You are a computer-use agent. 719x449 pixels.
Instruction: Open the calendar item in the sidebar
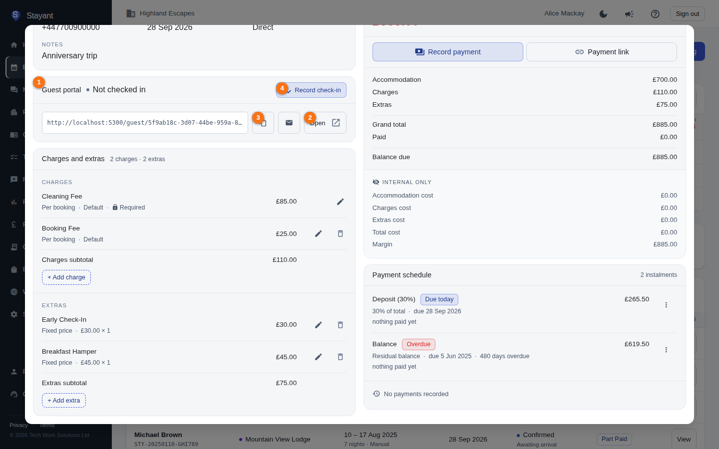14,67
